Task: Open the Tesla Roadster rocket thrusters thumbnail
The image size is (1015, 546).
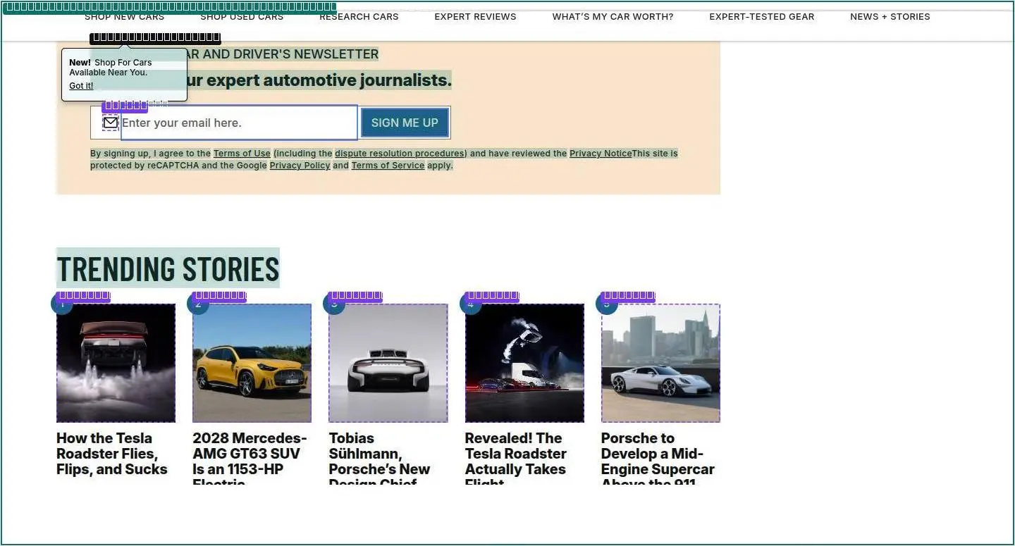Action: point(116,363)
